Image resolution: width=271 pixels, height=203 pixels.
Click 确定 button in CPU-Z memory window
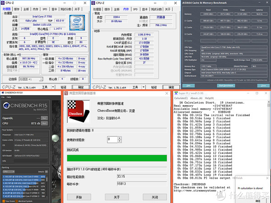coord(171,87)
